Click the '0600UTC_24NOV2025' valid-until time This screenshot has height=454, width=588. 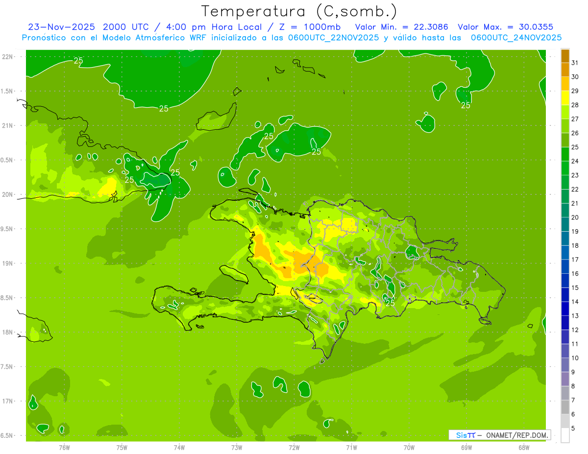(x=516, y=37)
